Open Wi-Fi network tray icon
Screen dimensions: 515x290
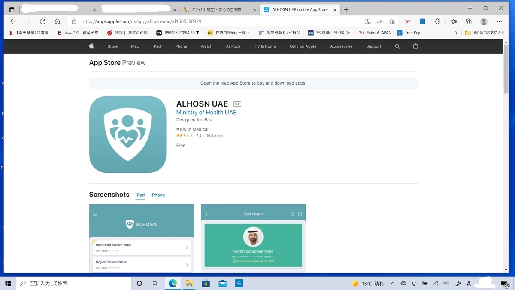436,284
